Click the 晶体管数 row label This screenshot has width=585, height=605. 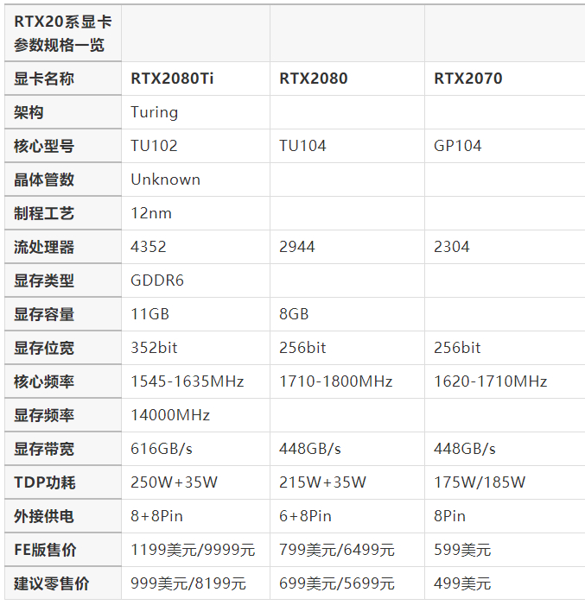coord(44,180)
